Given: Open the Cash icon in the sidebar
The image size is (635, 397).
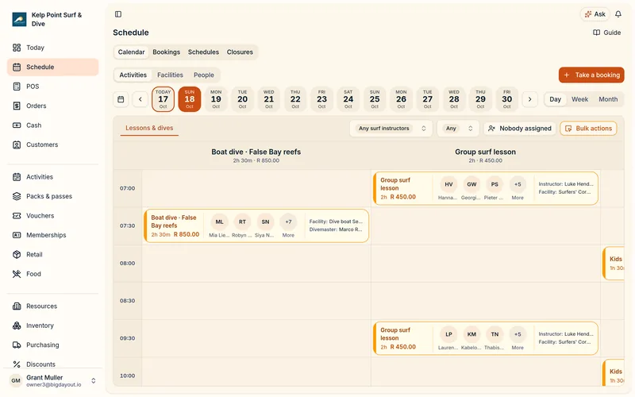Looking at the screenshot, I should (17, 125).
